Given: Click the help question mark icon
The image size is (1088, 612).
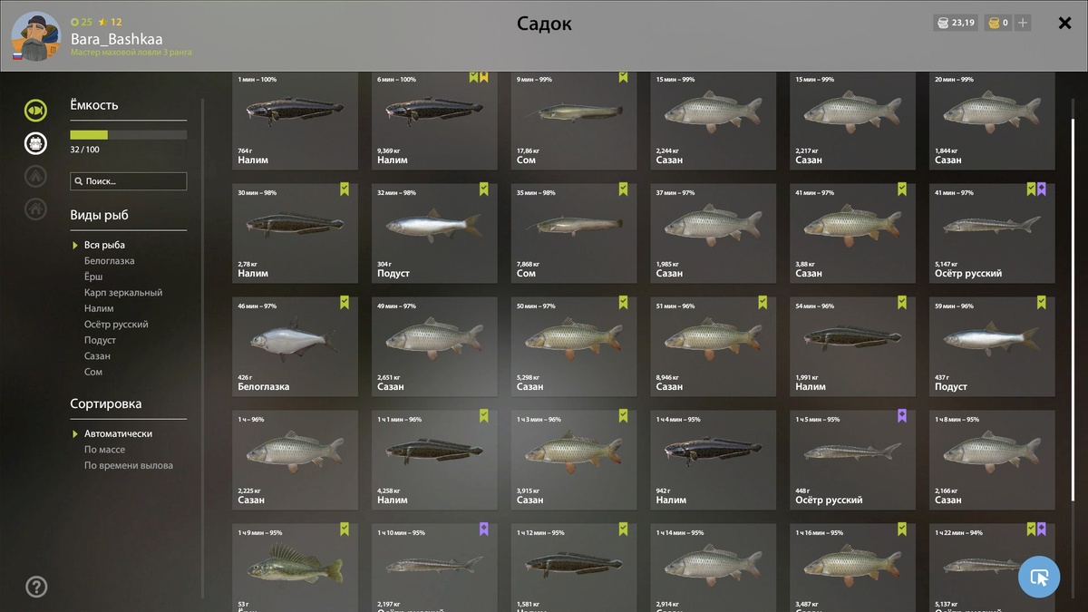Looking at the screenshot, I should (x=36, y=586).
